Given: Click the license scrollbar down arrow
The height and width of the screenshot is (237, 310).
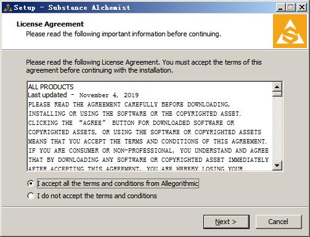Looking at the screenshot, I should [x=277, y=166].
